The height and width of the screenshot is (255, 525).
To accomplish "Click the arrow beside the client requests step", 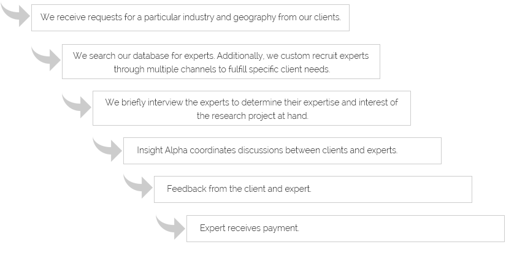I will pyautogui.click(x=16, y=14).
